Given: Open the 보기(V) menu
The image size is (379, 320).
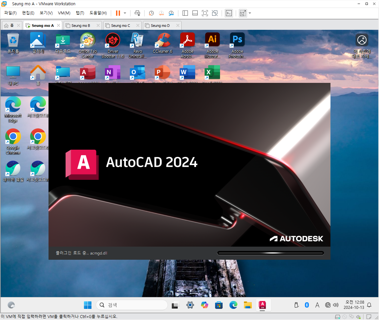Looking at the screenshot, I should coord(46,13).
